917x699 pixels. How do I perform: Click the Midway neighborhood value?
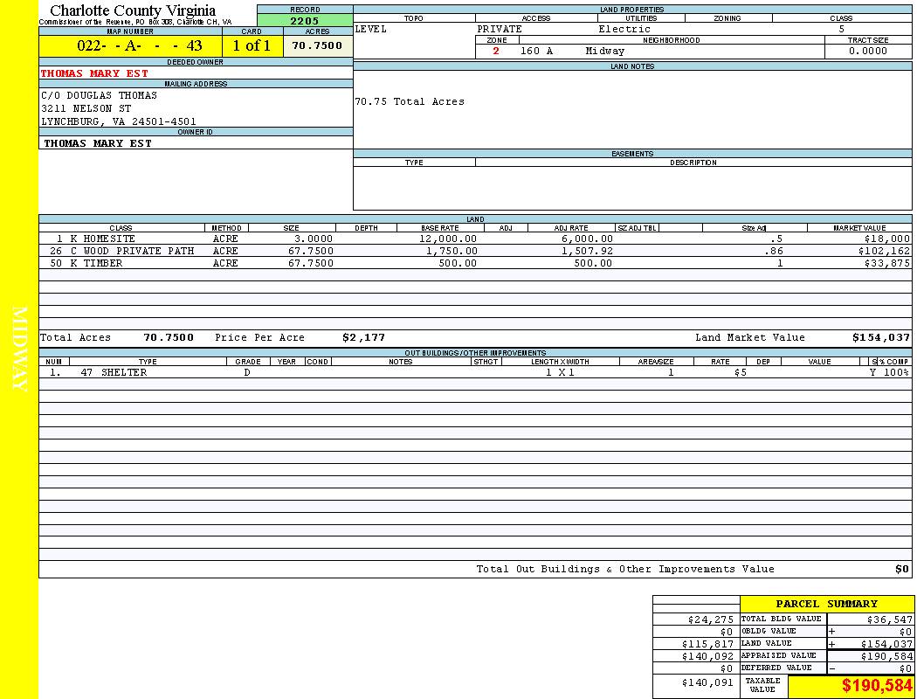point(605,52)
